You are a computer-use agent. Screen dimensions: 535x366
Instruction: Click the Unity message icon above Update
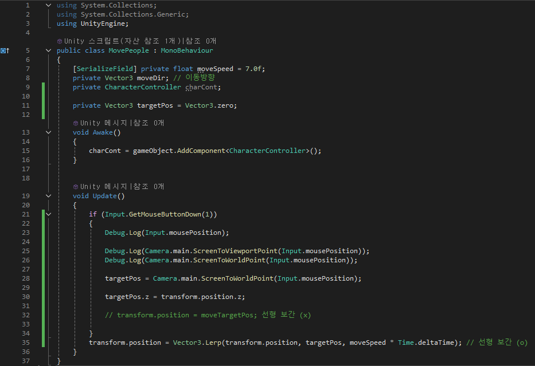coord(76,187)
